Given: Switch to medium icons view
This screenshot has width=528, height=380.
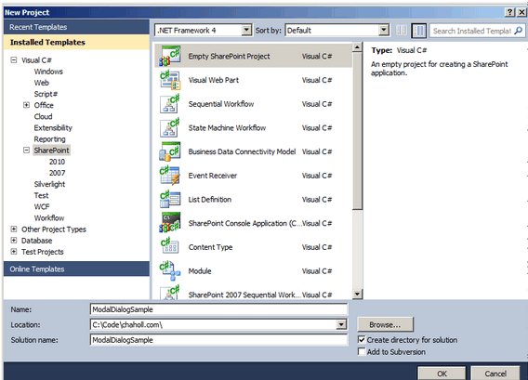Looking at the screenshot, I should pyautogui.click(x=419, y=31).
